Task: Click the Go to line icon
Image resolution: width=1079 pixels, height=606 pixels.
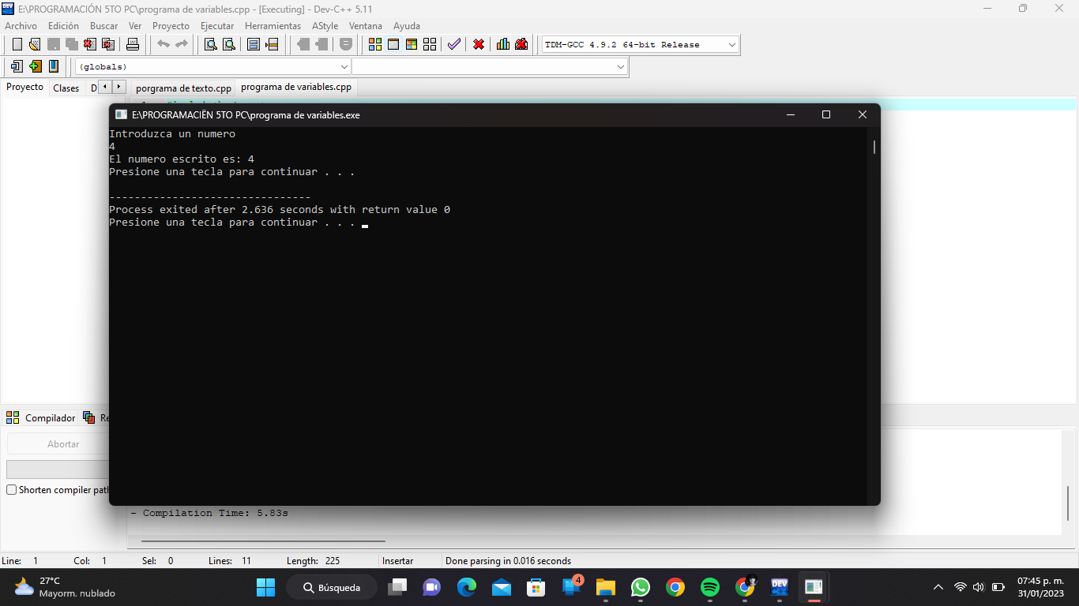Action: (272, 44)
